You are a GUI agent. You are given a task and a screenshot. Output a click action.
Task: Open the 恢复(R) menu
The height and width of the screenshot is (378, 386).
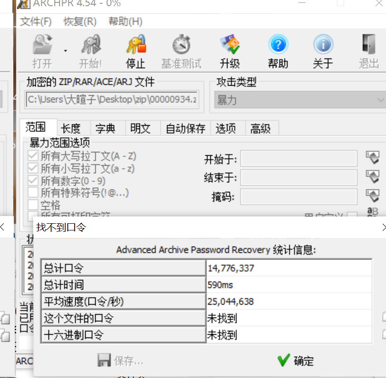pos(80,22)
